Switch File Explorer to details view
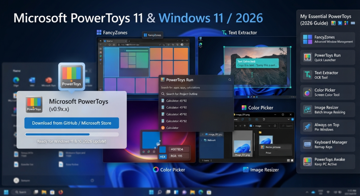The image size is (360, 196). point(288,161)
